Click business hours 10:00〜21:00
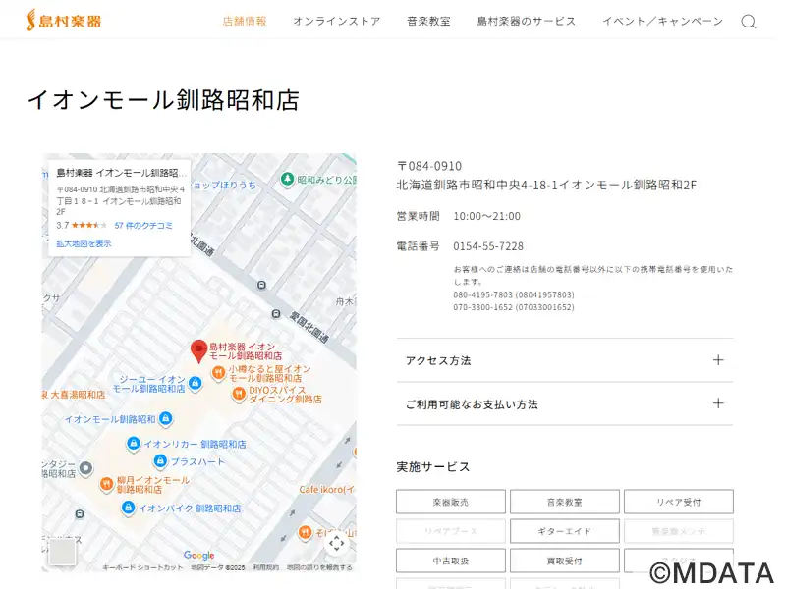The width and height of the screenshot is (786, 589). [486, 216]
